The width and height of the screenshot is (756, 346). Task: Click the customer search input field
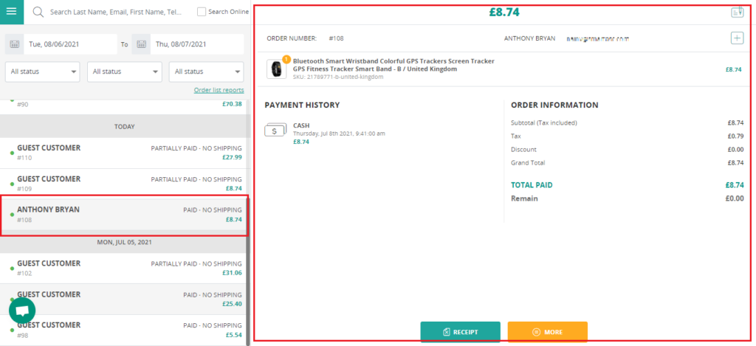coord(118,13)
